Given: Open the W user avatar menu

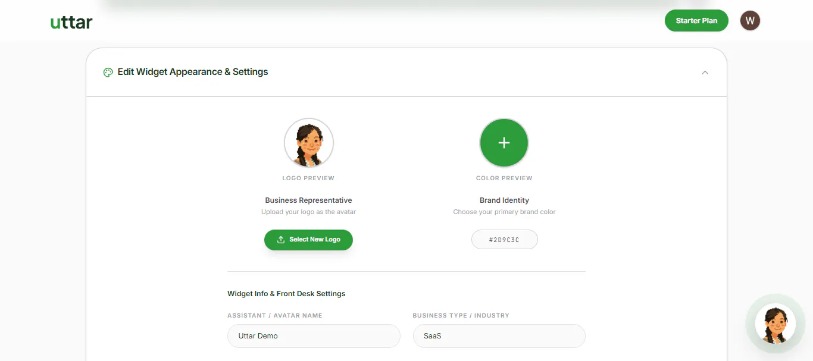Looking at the screenshot, I should point(750,21).
